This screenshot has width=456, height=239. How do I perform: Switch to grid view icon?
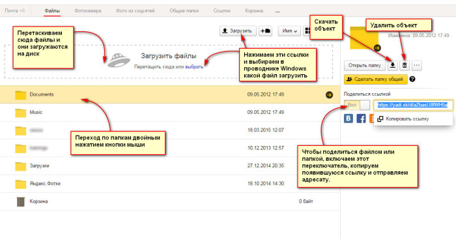tap(307, 31)
